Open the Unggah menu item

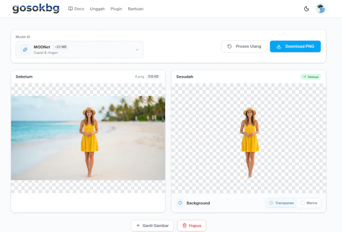97,9
